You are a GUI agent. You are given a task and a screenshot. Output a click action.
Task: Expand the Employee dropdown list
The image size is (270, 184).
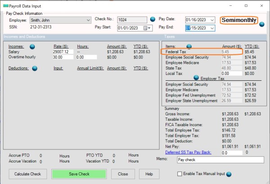coord(88,20)
